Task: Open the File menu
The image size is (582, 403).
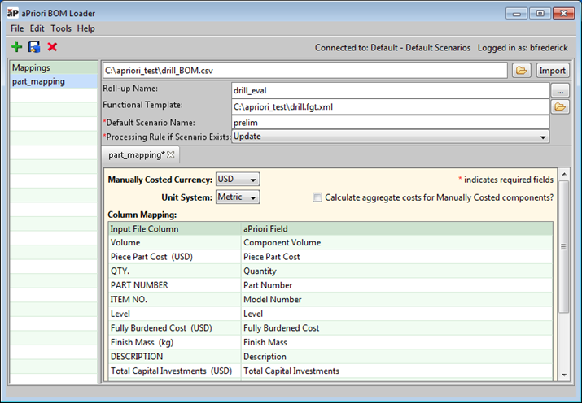Action: (x=17, y=28)
